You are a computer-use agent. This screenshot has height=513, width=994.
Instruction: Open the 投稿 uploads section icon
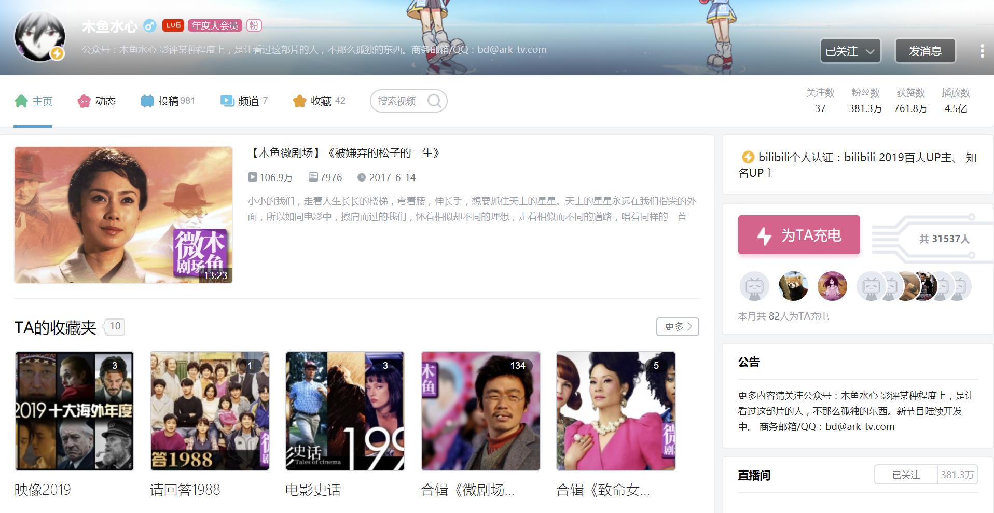coord(147,101)
